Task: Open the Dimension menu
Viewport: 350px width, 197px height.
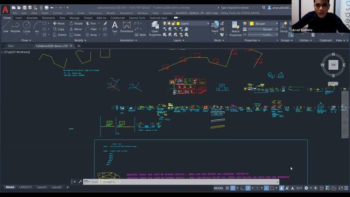Action: tap(95, 13)
